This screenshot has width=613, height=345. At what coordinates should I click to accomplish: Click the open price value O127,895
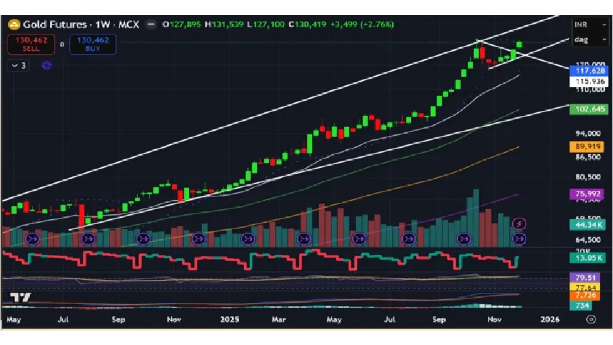point(181,25)
